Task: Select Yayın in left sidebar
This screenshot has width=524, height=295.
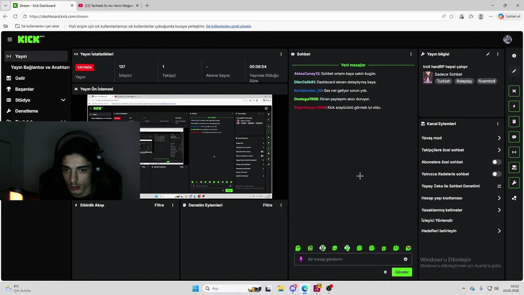Action: coord(36,56)
